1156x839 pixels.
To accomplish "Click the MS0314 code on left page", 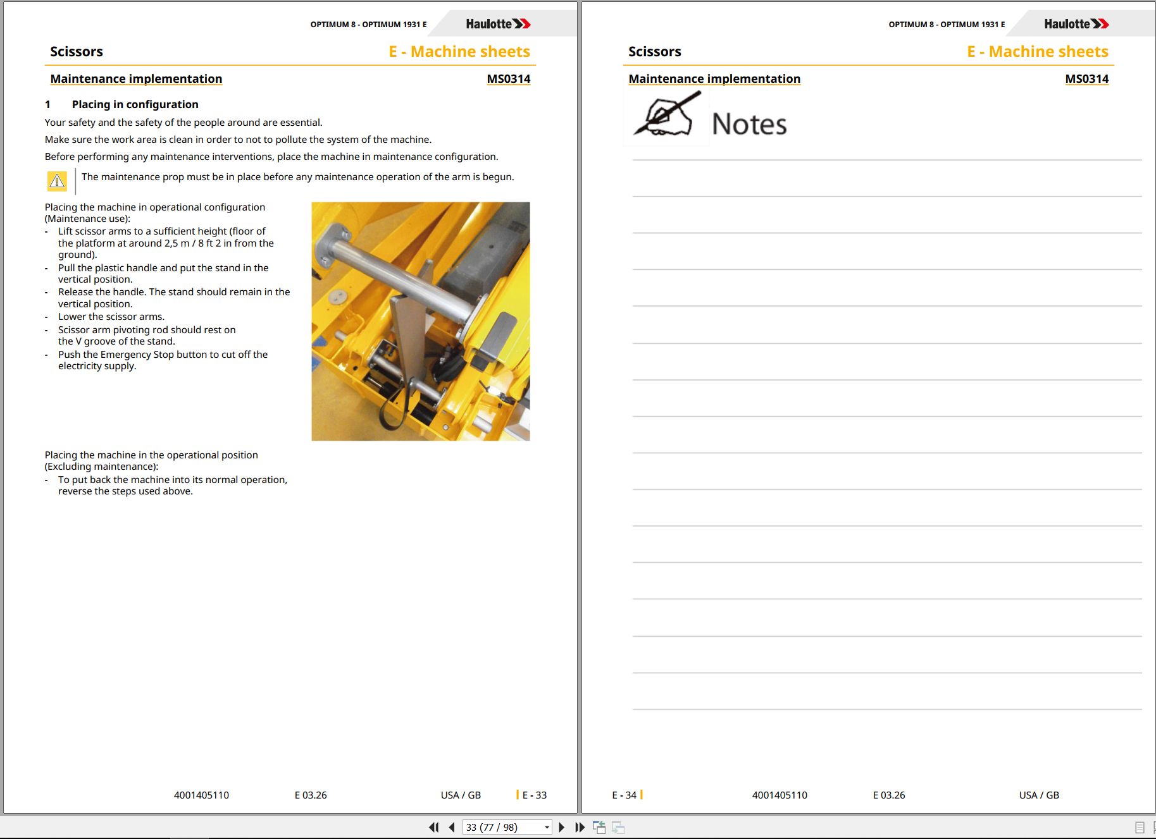I will (509, 79).
